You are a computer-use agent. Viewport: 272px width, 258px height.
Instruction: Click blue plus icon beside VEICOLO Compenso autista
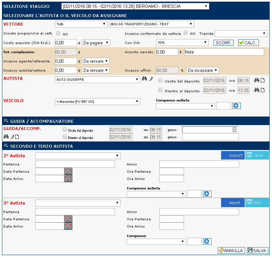pos(237,106)
